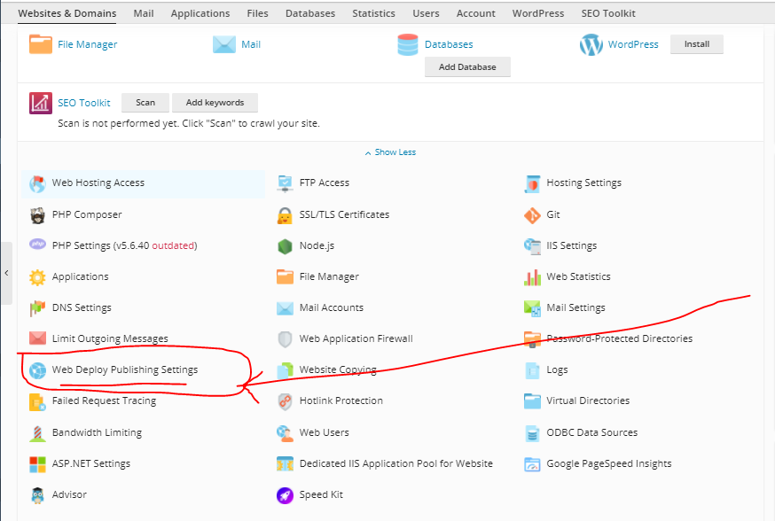Open File Manager in the tools list
Viewport: 775px width, 521px height.
coord(329,276)
